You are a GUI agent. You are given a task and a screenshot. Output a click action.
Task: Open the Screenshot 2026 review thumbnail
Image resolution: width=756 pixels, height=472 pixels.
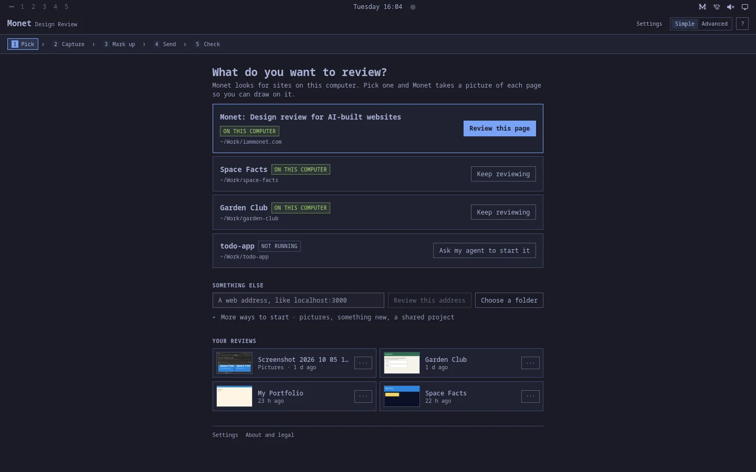234,363
